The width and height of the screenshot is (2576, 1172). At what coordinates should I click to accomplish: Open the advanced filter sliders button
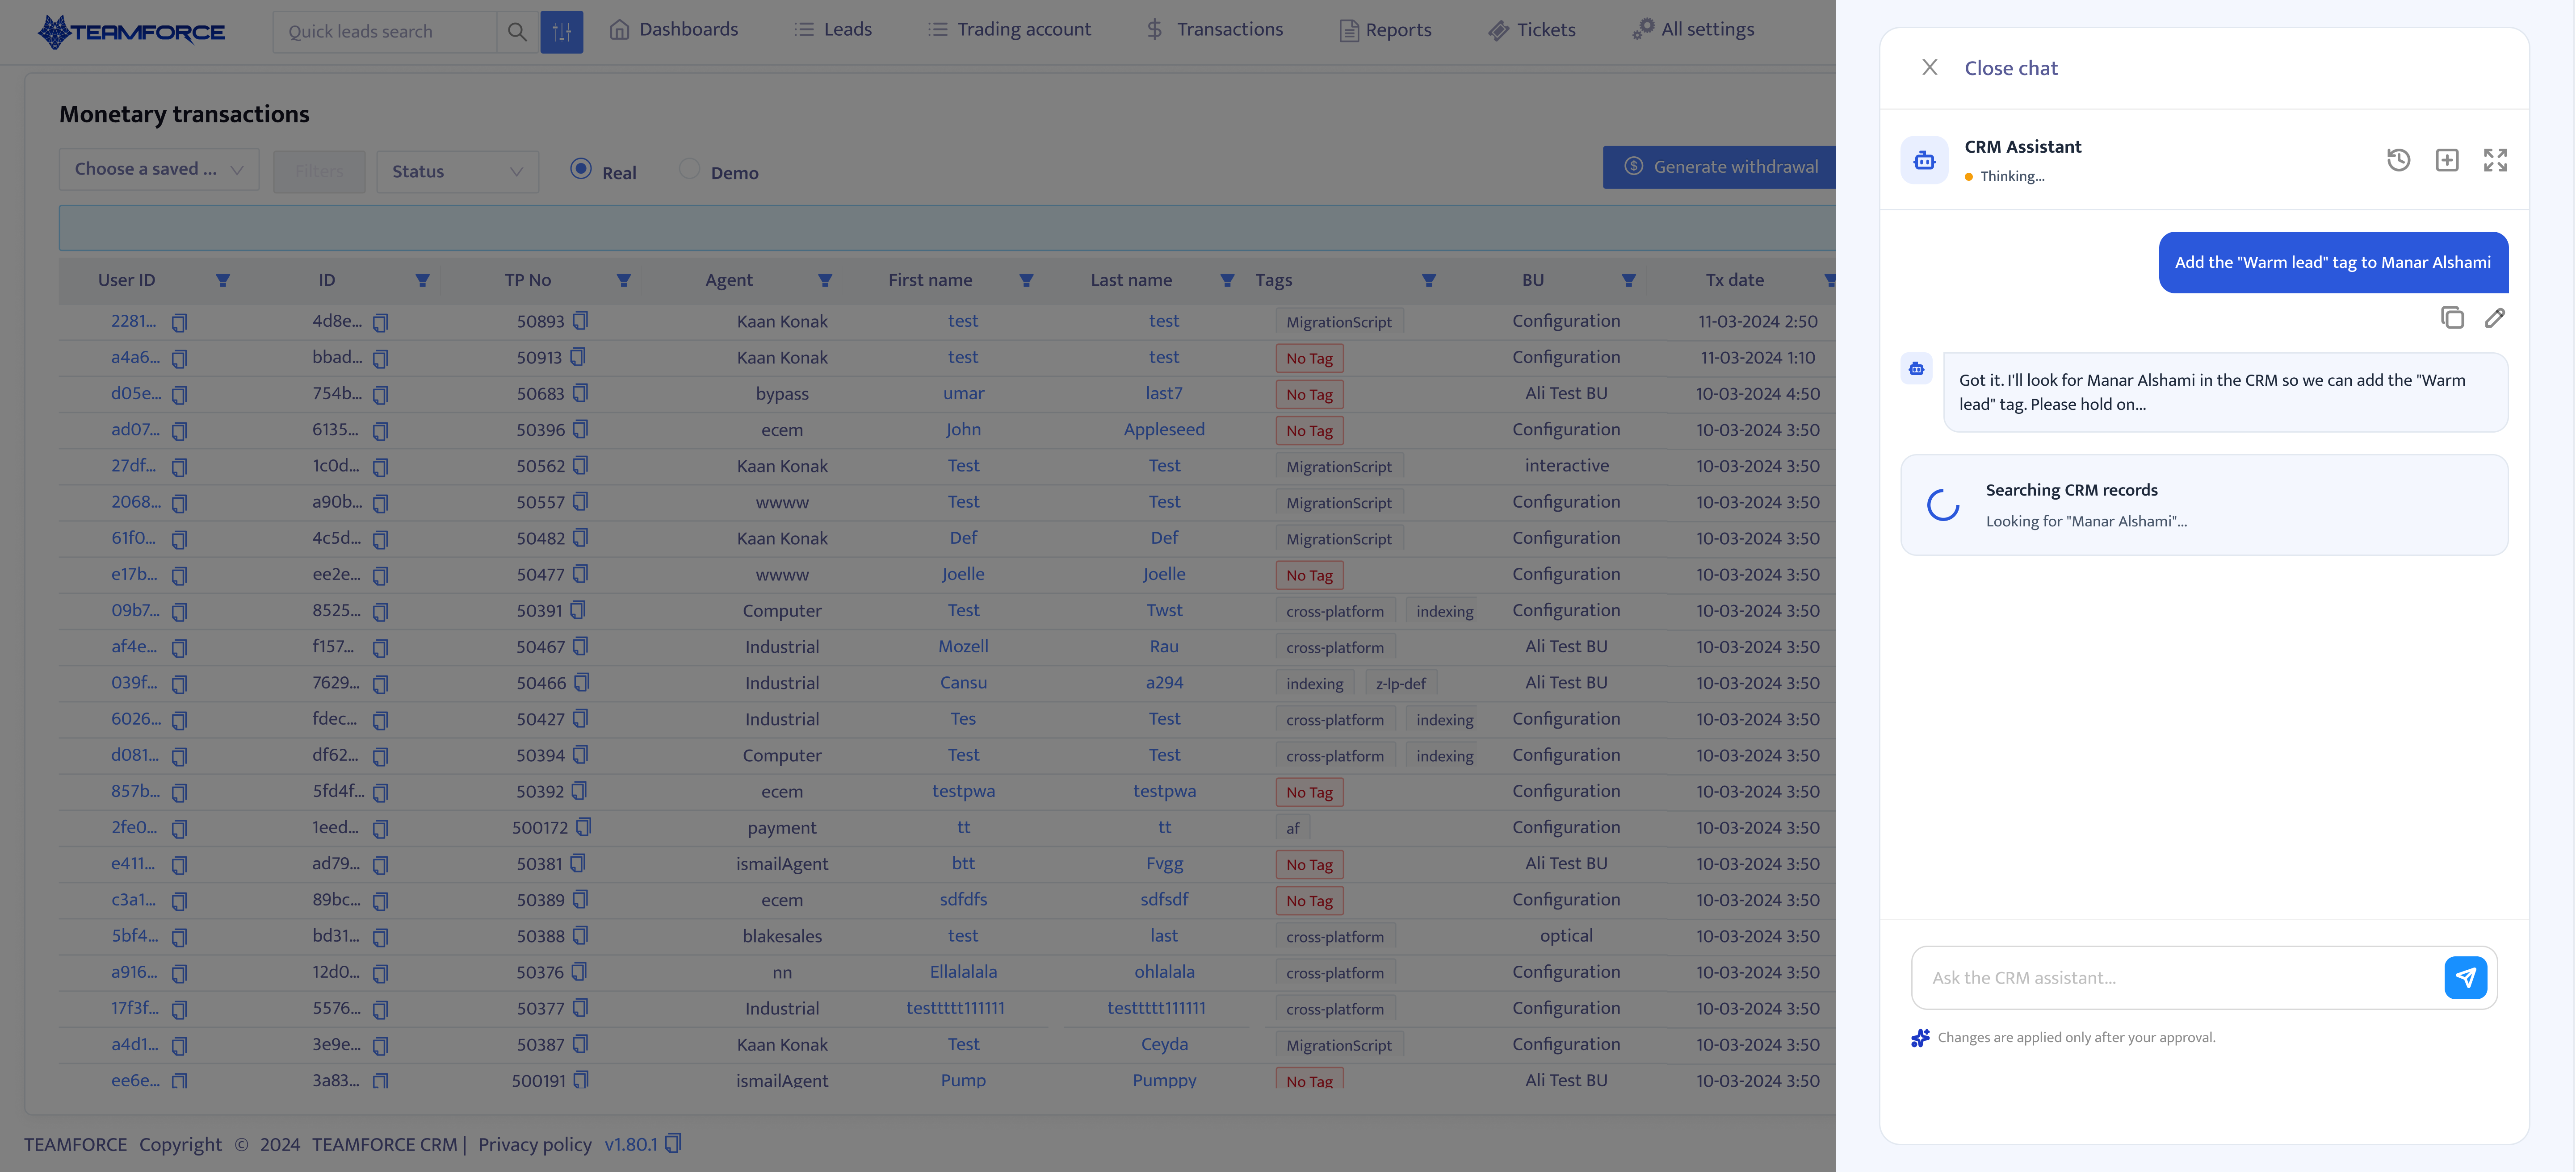(x=562, y=32)
